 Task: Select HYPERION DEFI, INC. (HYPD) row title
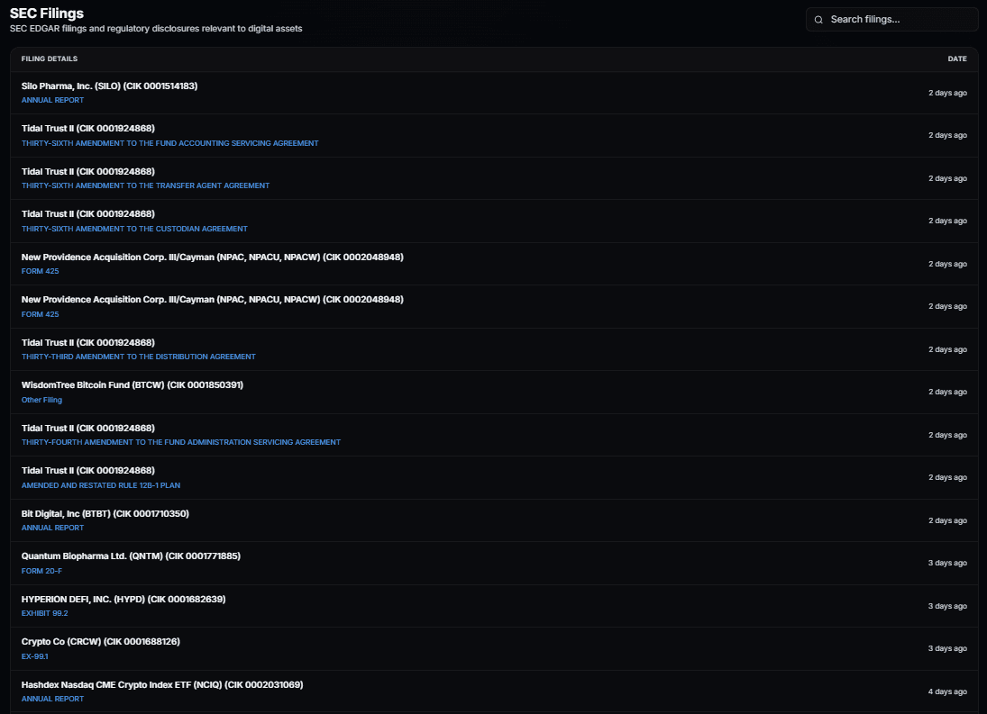pos(123,599)
